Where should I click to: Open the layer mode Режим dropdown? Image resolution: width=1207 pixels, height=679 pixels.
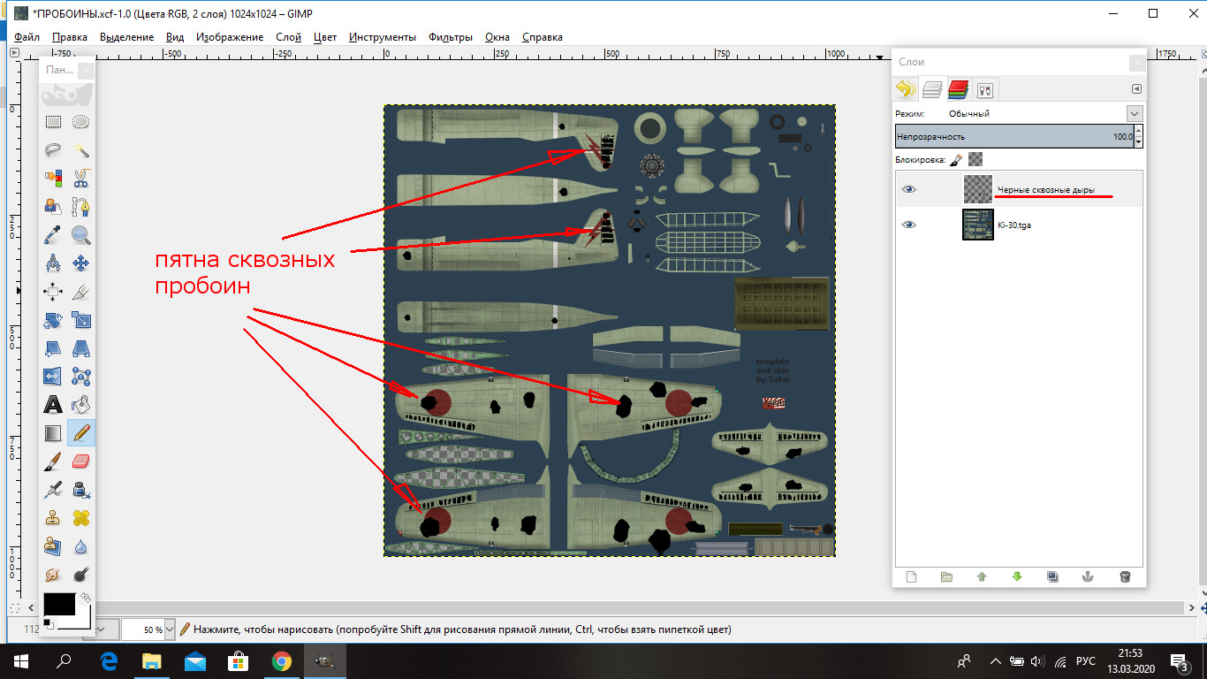(x=1135, y=113)
